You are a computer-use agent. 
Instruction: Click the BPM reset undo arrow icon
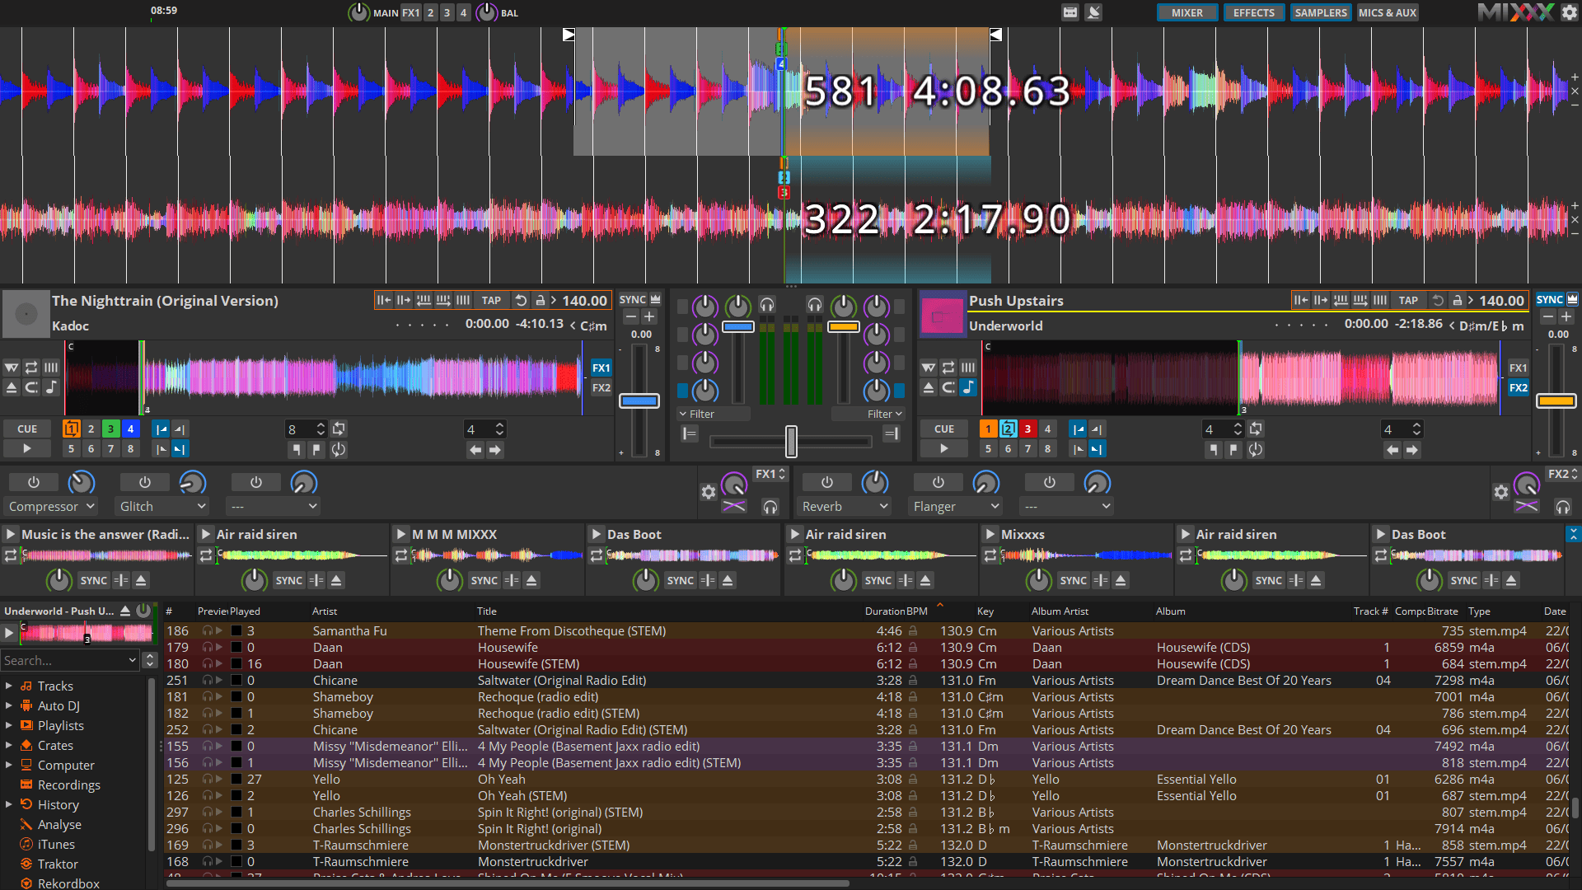click(521, 300)
